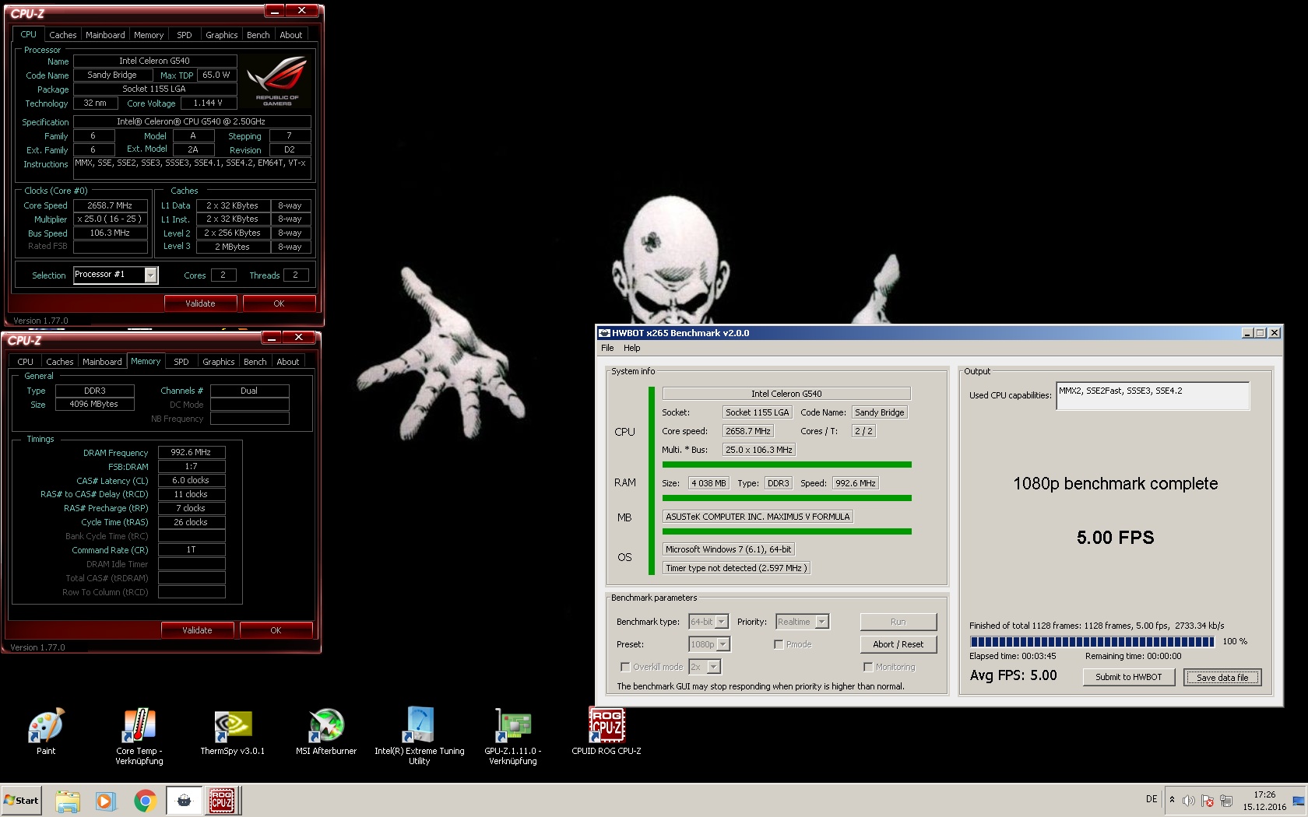Image resolution: width=1308 pixels, height=817 pixels.
Task: Click the Windows Start button
Action: pyautogui.click(x=21, y=800)
